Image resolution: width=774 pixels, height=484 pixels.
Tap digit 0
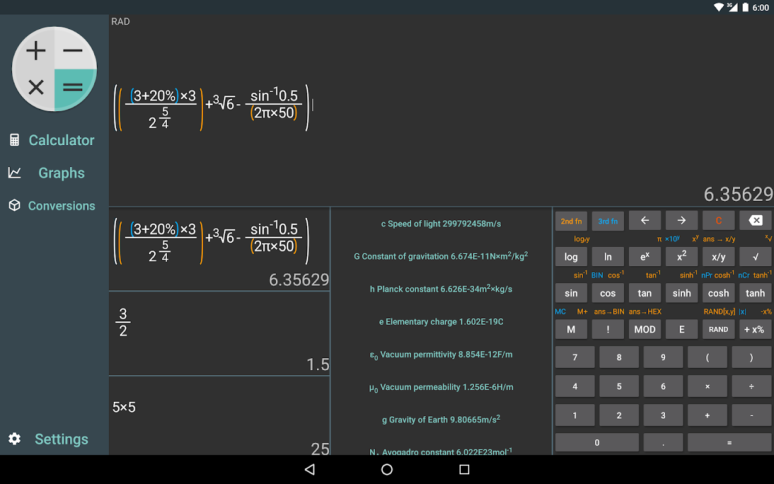click(x=597, y=442)
